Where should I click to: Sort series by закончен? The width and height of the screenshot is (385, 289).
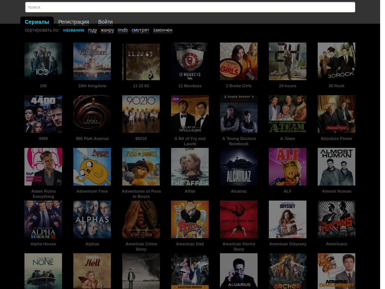tap(162, 30)
